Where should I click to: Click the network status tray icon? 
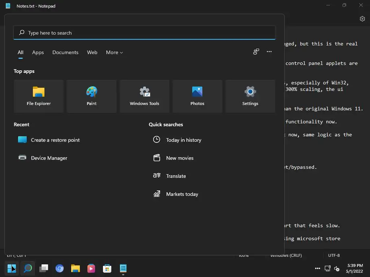pyautogui.click(x=327, y=268)
